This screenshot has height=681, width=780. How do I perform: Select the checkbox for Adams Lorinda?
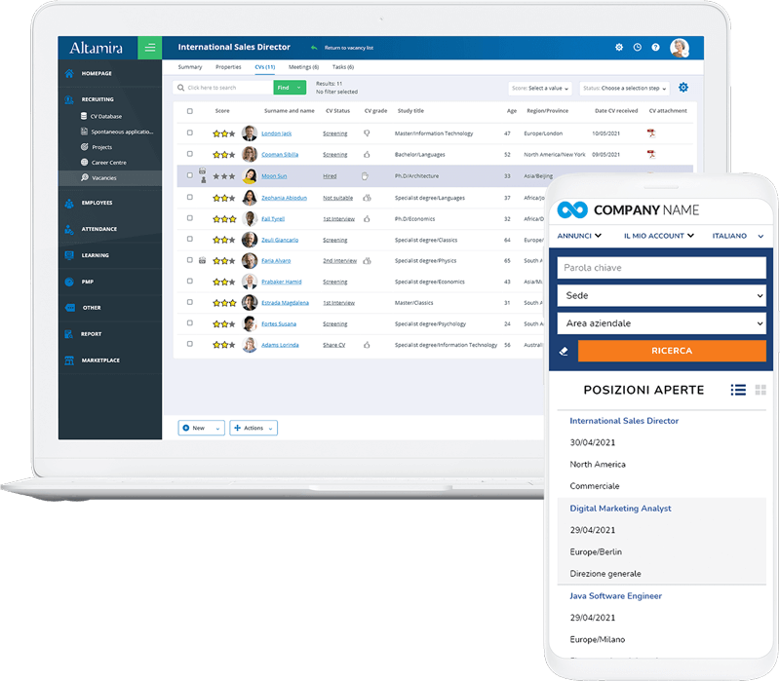[189, 344]
